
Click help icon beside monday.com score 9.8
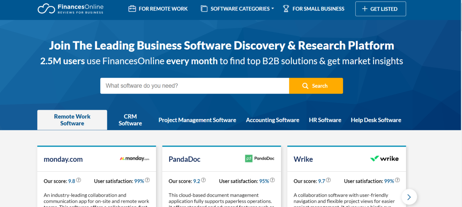point(79,180)
